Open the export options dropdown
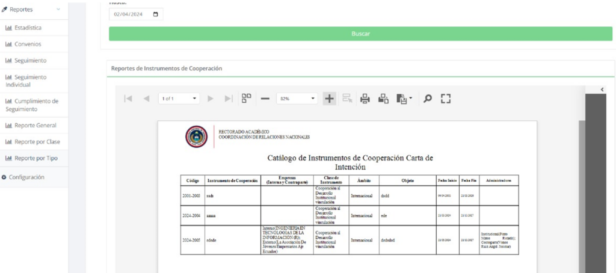The image size is (616, 273). 404,99
